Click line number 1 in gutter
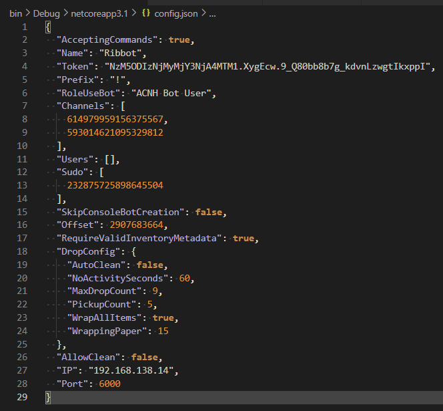The image size is (443, 411). [x=25, y=27]
